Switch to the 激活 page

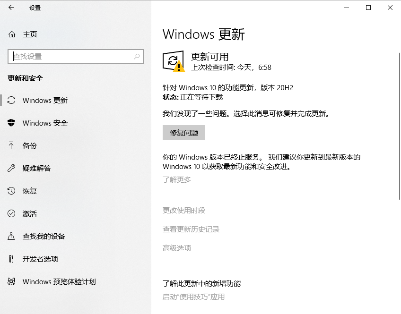pyautogui.click(x=30, y=213)
